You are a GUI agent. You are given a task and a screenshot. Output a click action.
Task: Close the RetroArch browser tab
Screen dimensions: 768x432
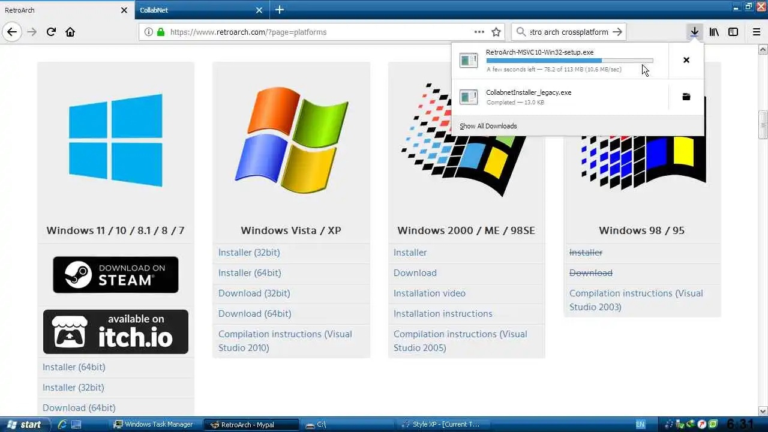coord(124,10)
